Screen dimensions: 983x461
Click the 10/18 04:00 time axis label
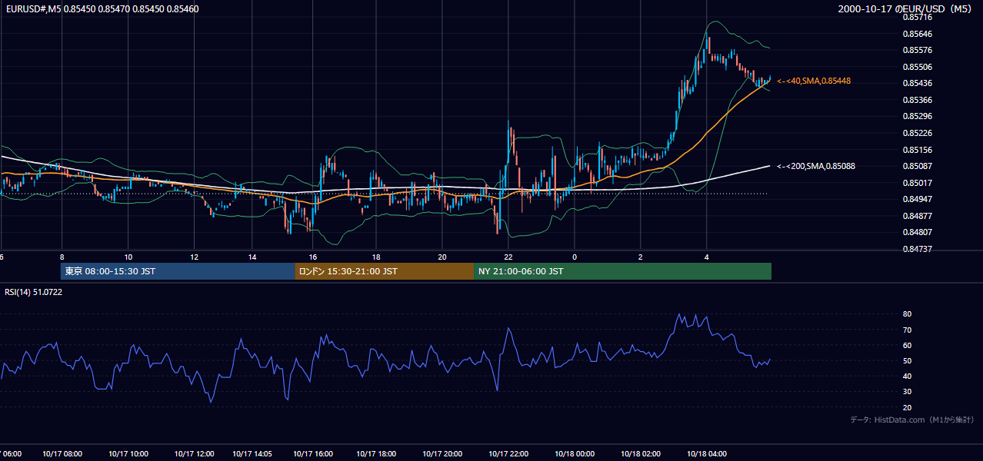click(x=707, y=453)
